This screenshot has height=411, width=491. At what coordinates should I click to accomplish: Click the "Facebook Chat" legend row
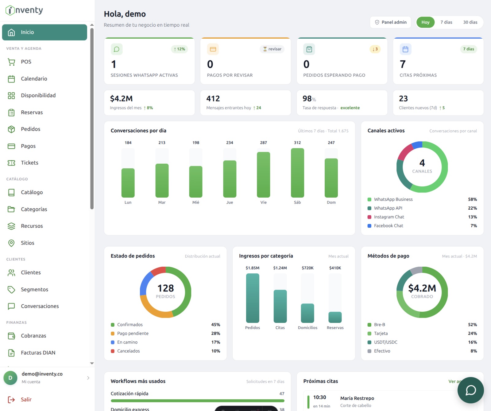(422, 226)
